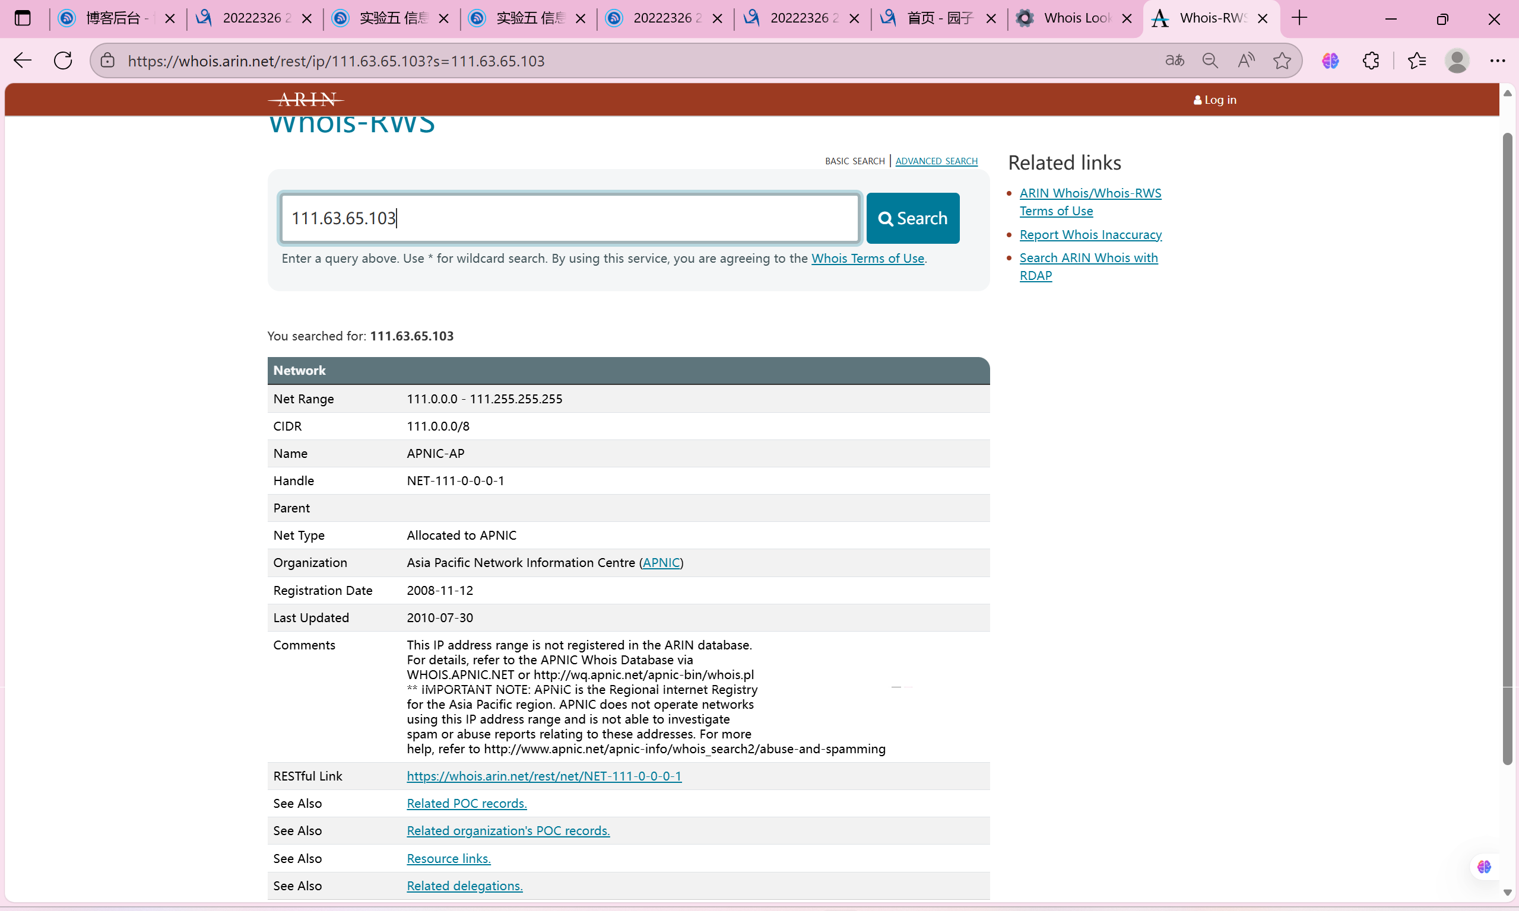Open the favorites list icon
This screenshot has width=1519, height=911.
click(1417, 60)
